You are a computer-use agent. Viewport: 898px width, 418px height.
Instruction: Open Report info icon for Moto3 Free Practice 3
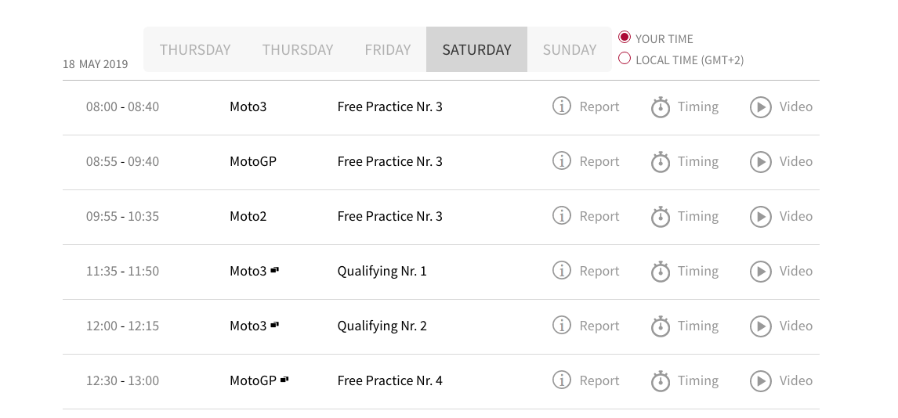point(561,106)
